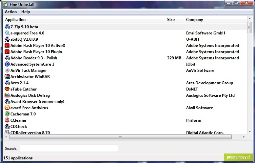This screenshot has height=163, width=255.
Task: Select the Cacheman 7.0 entry
Action: pyautogui.click(x=125, y=114)
